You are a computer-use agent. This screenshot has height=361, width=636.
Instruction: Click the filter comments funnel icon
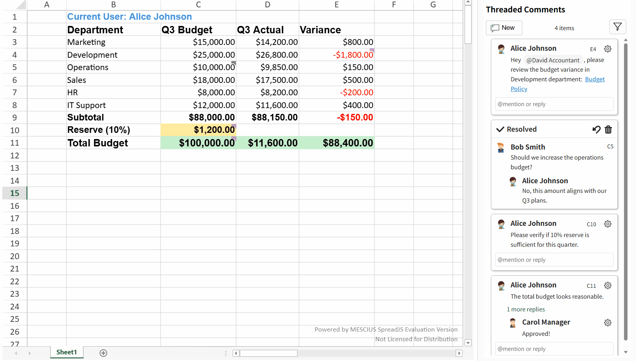coord(617,27)
